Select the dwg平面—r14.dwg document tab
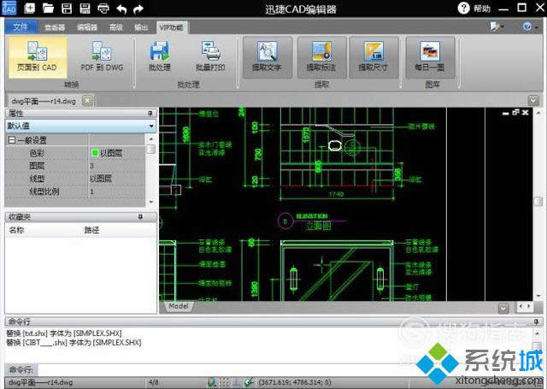Image resolution: width=547 pixels, height=389 pixels. coord(44,101)
